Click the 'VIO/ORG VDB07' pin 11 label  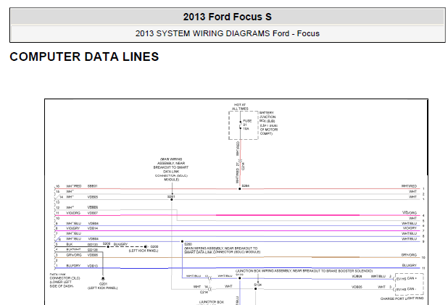click(82, 213)
